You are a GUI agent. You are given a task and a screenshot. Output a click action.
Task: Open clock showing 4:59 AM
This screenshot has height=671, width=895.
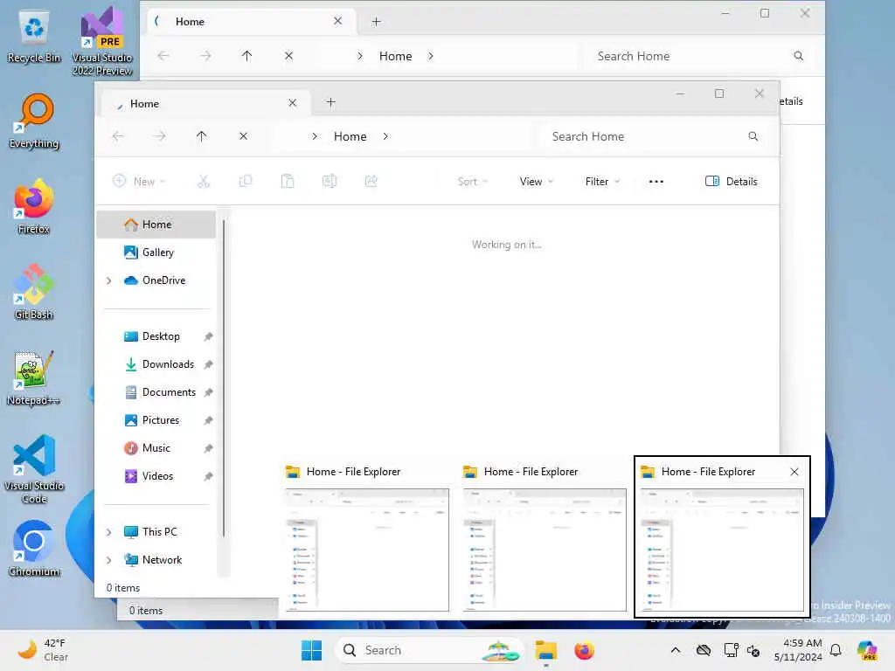coord(798,650)
